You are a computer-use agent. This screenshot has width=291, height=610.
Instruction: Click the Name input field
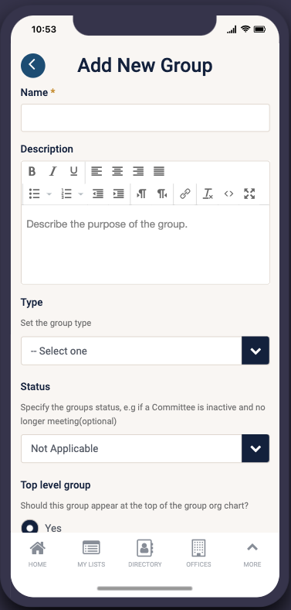tap(145, 118)
